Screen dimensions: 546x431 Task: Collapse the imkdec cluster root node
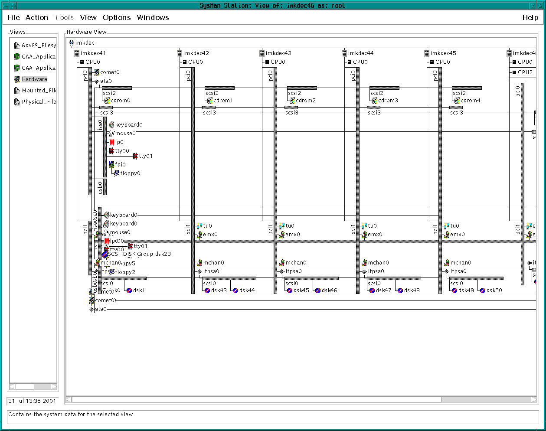click(x=72, y=43)
